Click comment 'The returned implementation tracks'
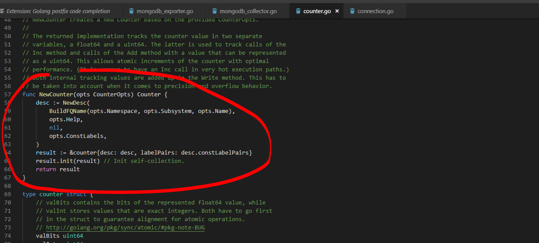This screenshot has width=539, height=243. (x=142, y=36)
